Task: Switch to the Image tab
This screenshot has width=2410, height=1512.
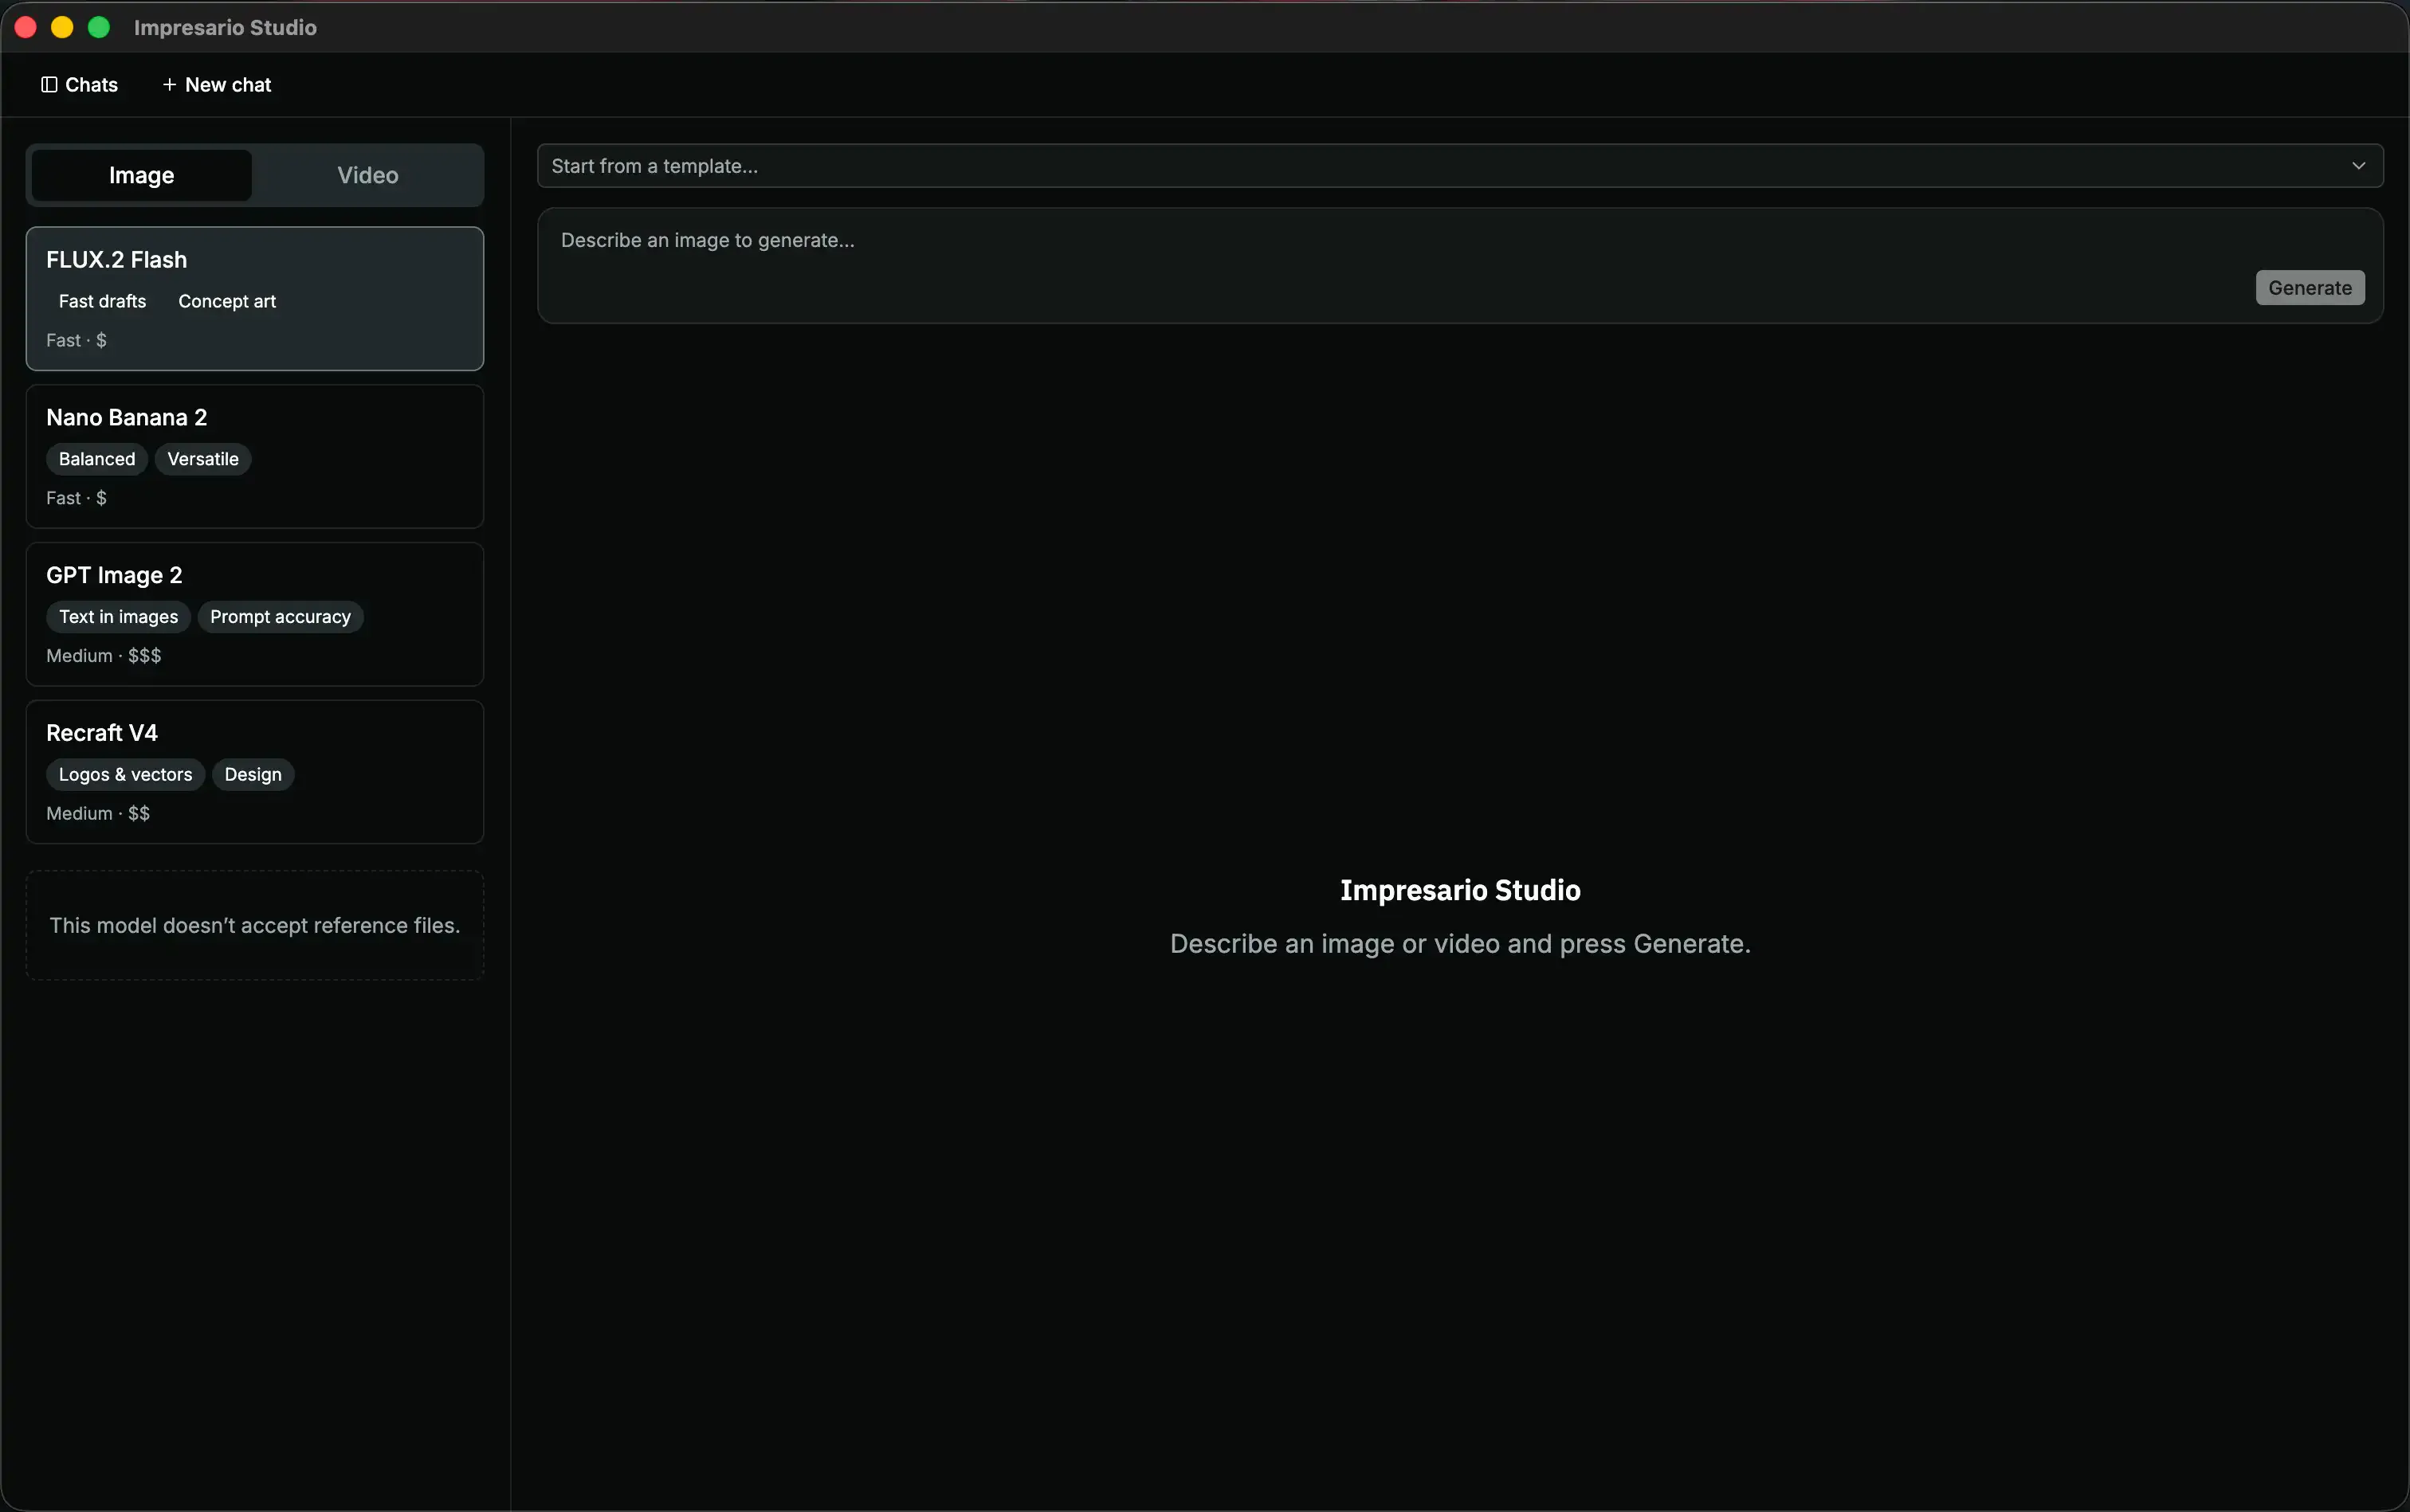Action: (141, 175)
